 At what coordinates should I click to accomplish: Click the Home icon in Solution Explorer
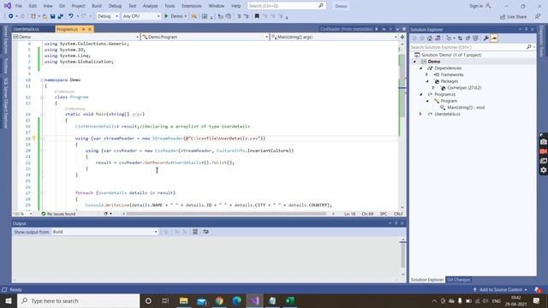pyautogui.click(x=430, y=38)
